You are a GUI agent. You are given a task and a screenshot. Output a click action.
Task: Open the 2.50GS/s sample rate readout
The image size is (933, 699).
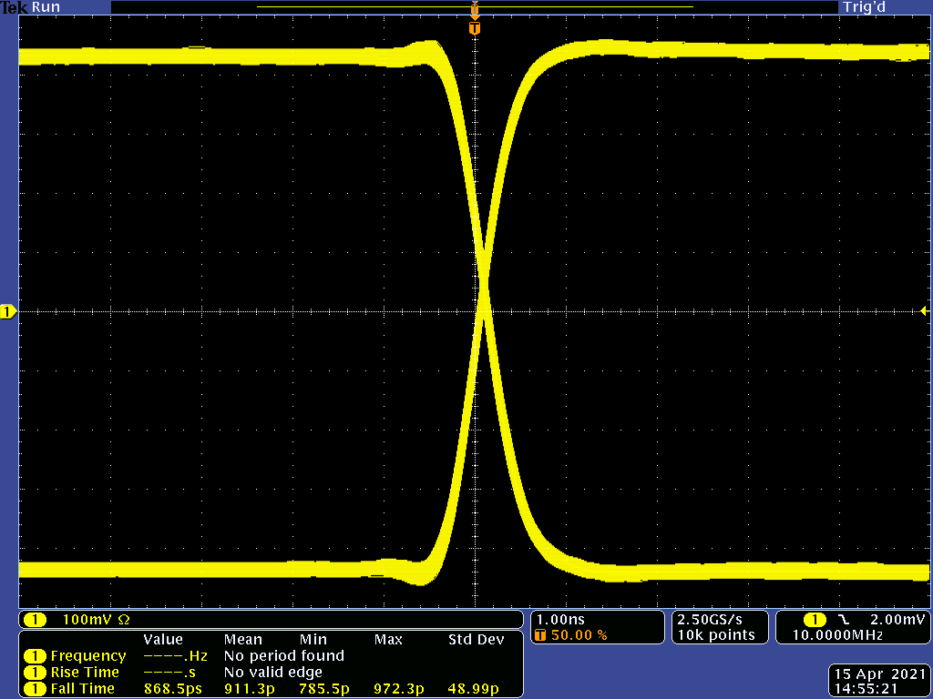coord(709,619)
